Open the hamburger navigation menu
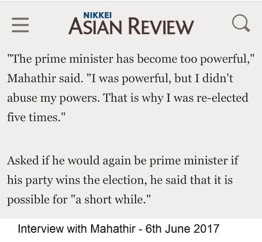 pyautogui.click(x=21, y=25)
